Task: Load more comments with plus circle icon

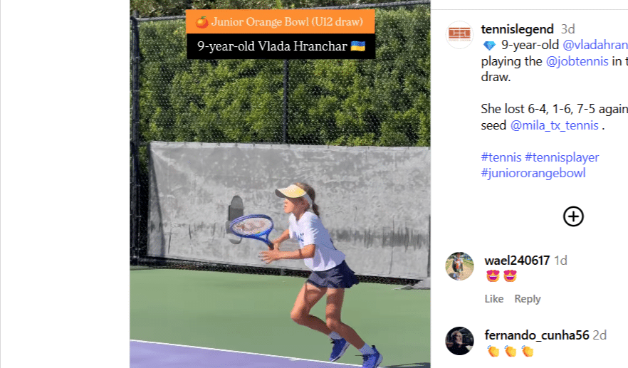Action: (573, 216)
